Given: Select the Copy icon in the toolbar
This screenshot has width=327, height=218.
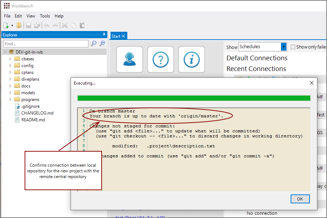Looking at the screenshot, I should pyautogui.click(x=73, y=25).
